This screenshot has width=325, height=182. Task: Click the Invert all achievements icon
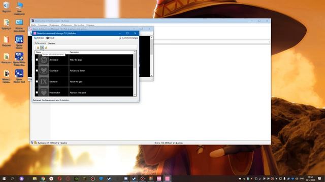tap(42, 48)
